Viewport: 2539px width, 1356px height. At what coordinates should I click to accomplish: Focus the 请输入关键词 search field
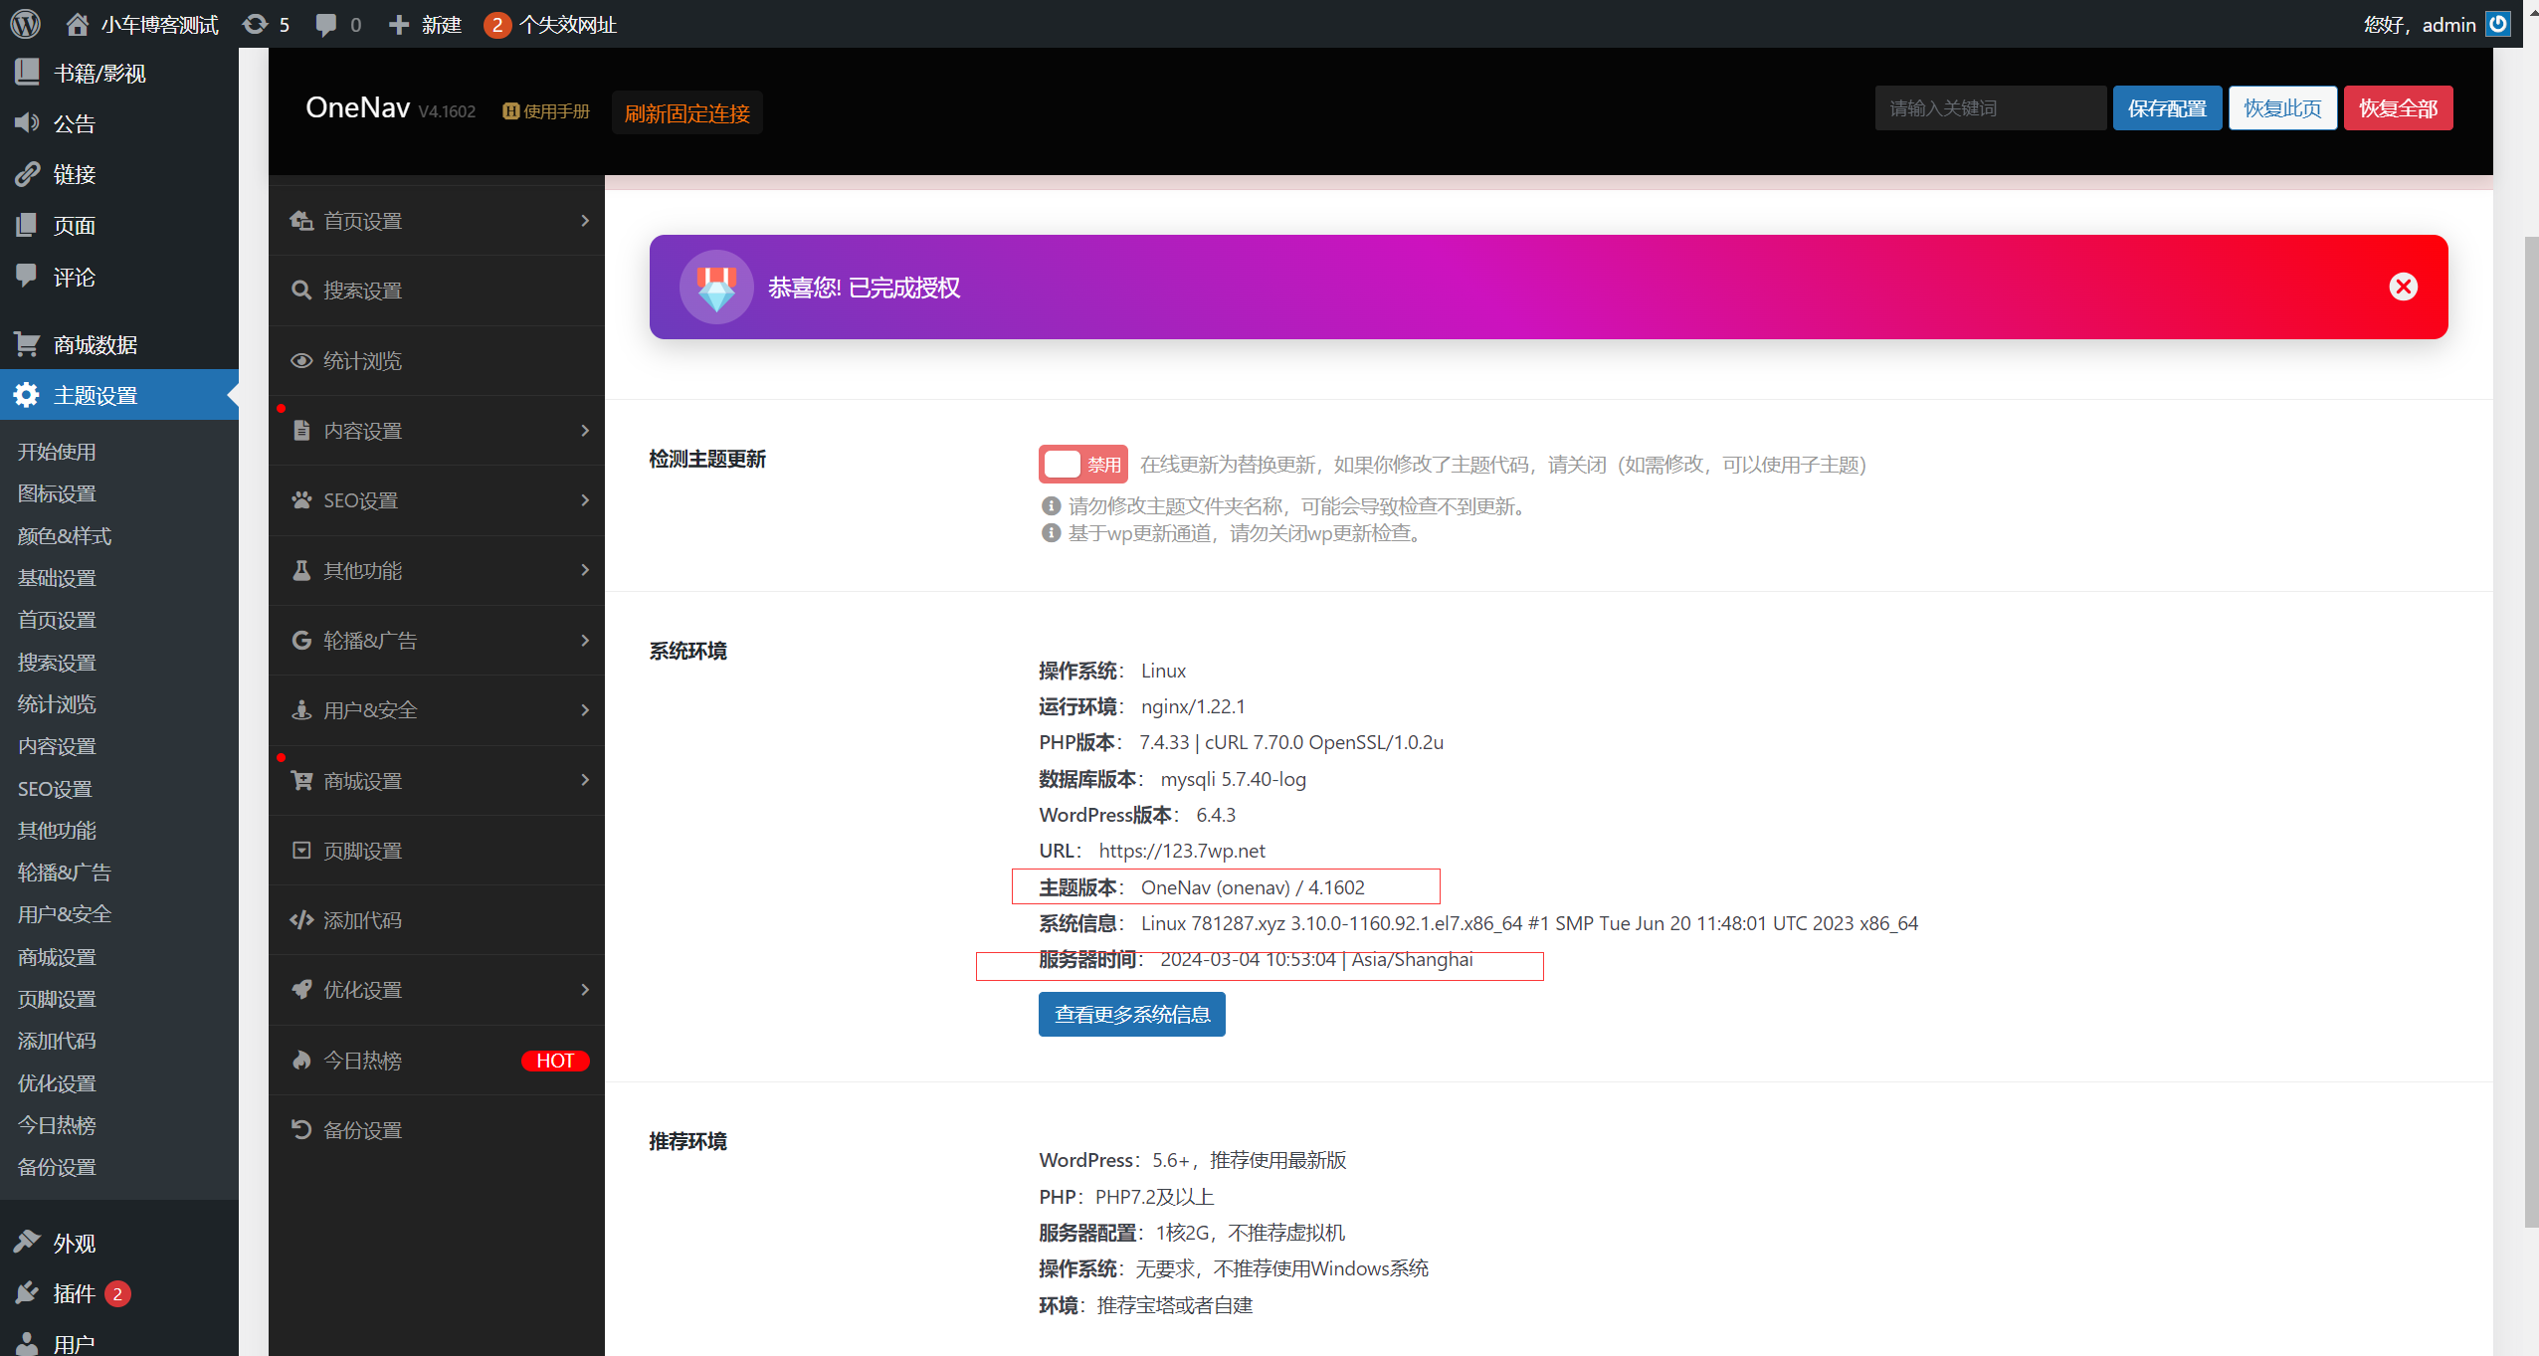[x=1990, y=107]
